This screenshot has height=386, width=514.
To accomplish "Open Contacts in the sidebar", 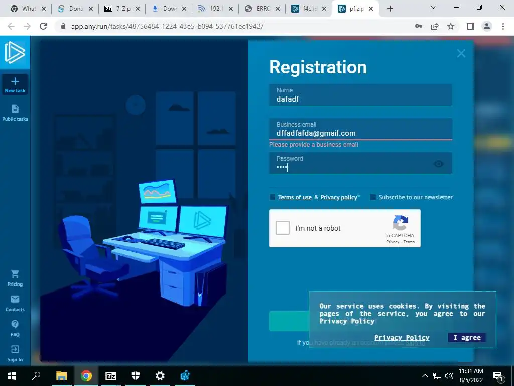I will click(x=15, y=303).
